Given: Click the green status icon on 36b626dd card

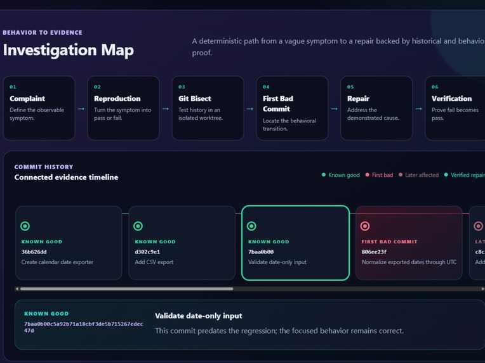Looking at the screenshot, I should (25, 226).
